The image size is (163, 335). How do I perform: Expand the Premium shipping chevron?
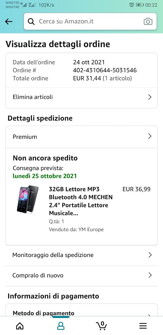pyautogui.click(x=150, y=136)
